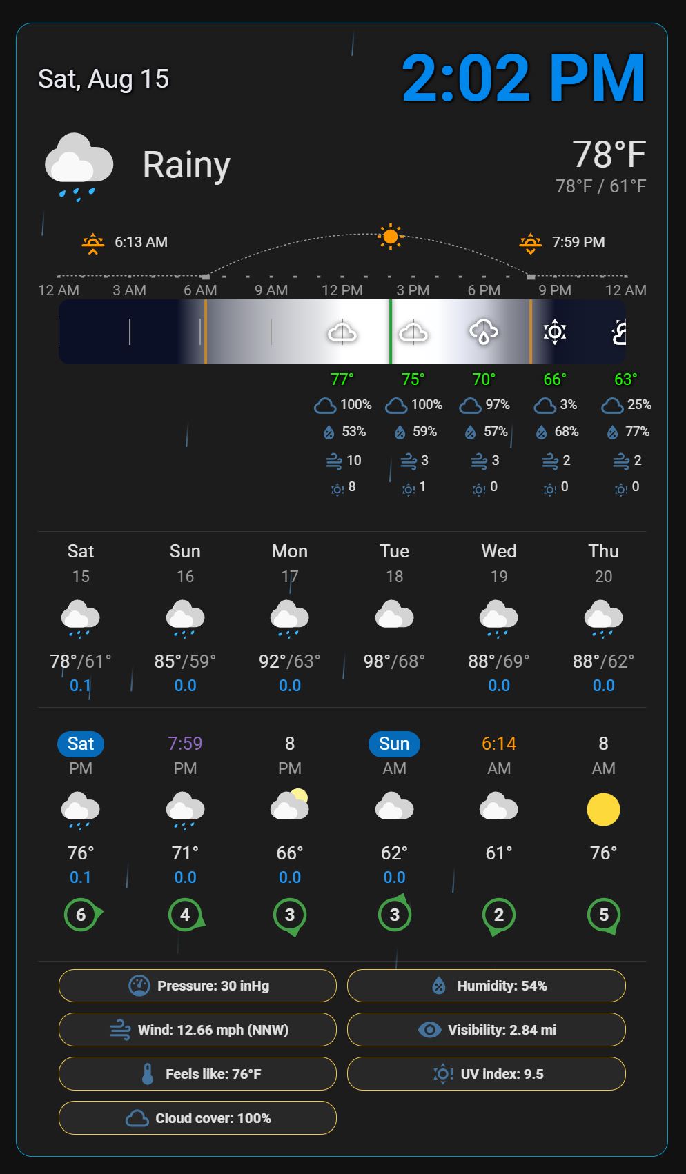The height and width of the screenshot is (1174, 686).
Task: Click the partly cloudy moon icon at 8 PM
Action: coord(290,805)
